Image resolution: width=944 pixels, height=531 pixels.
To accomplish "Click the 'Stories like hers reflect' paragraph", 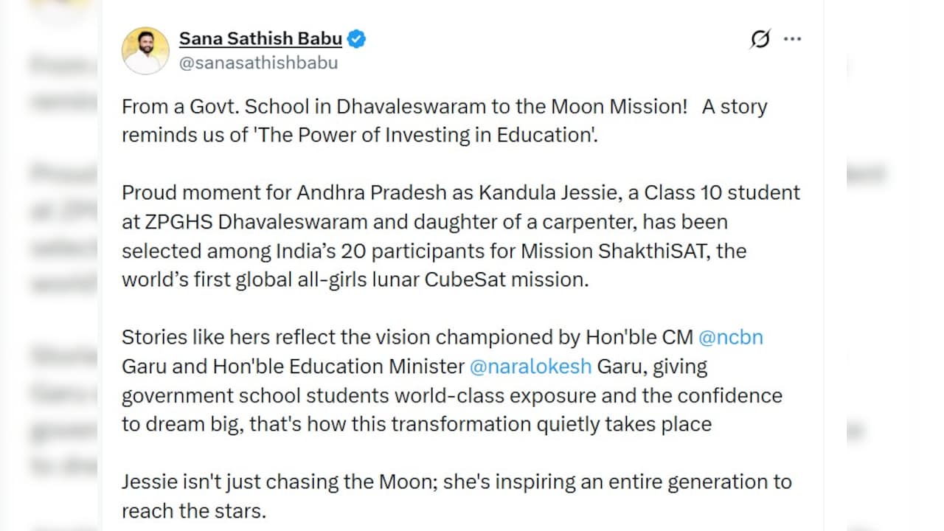I will [452, 381].
